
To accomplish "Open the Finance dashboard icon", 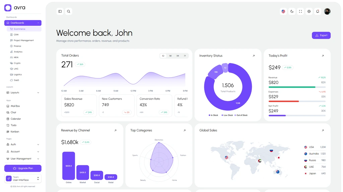I will 11,46.
